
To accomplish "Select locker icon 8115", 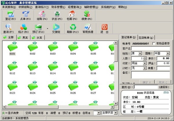I will point(73,68).
